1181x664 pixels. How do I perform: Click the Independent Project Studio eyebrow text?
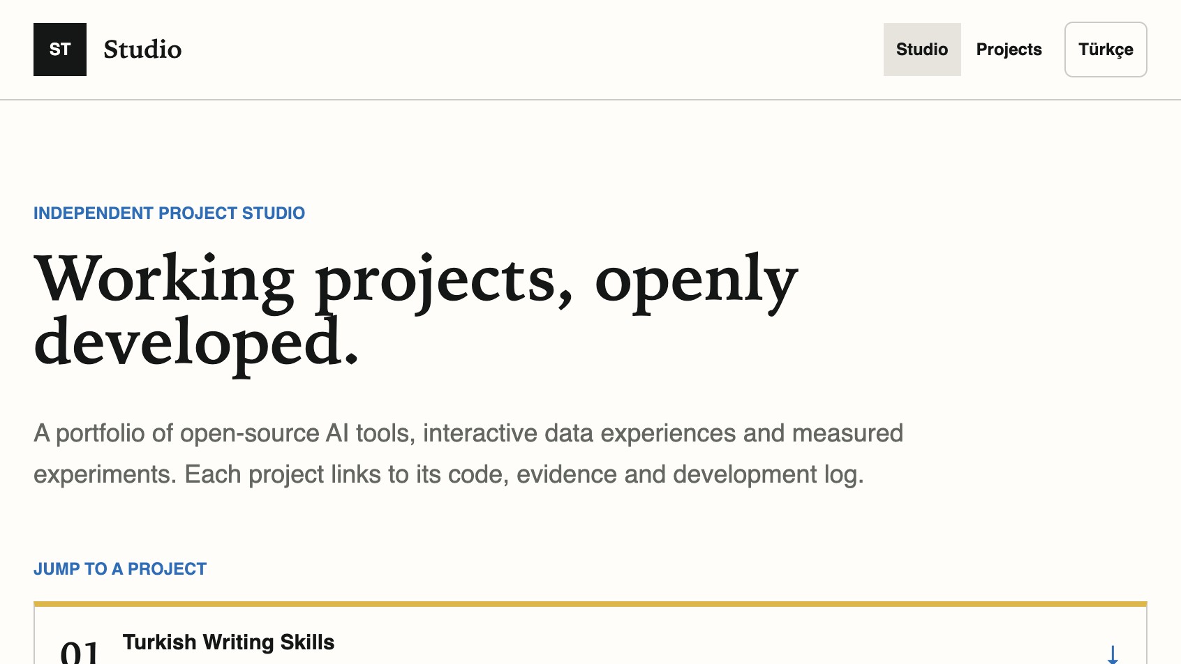click(x=169, y=213)
